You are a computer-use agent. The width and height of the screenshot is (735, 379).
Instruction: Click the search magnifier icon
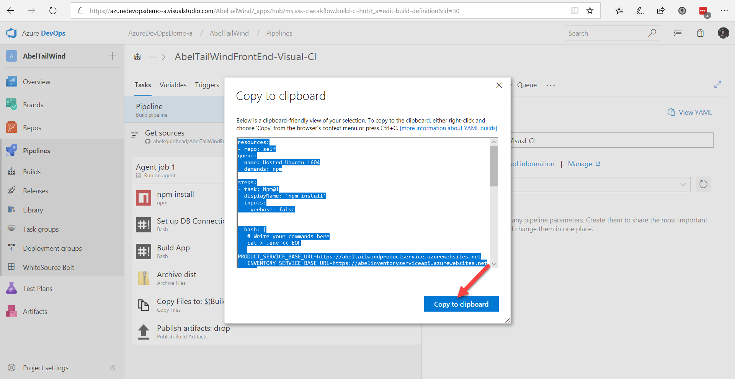[x=652, y=33]
